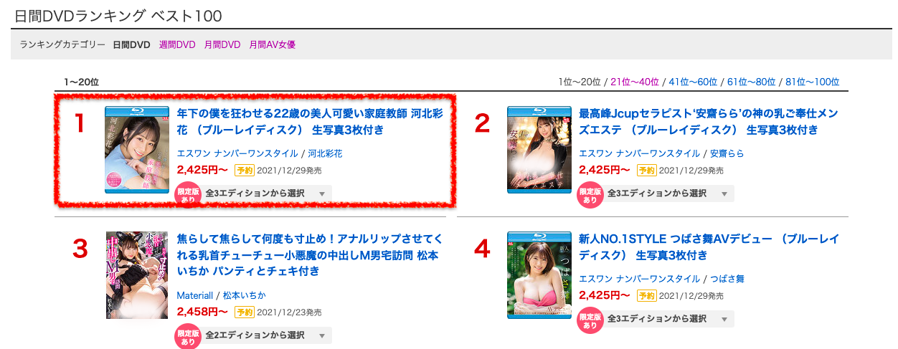Expand the edition selector for rank 2
This screenshot has height=349, width=898.
668,193
